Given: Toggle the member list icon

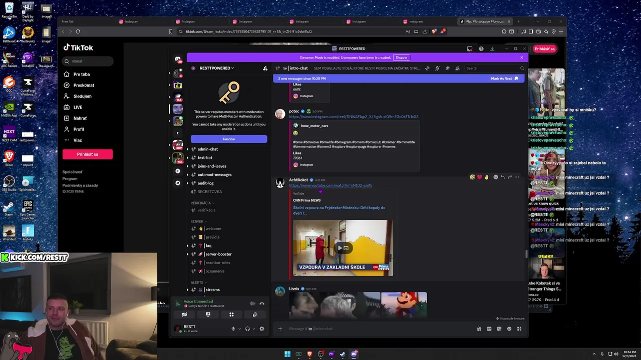Looking at the screenshot, I should pyautogui.click(x=457, y=68).
